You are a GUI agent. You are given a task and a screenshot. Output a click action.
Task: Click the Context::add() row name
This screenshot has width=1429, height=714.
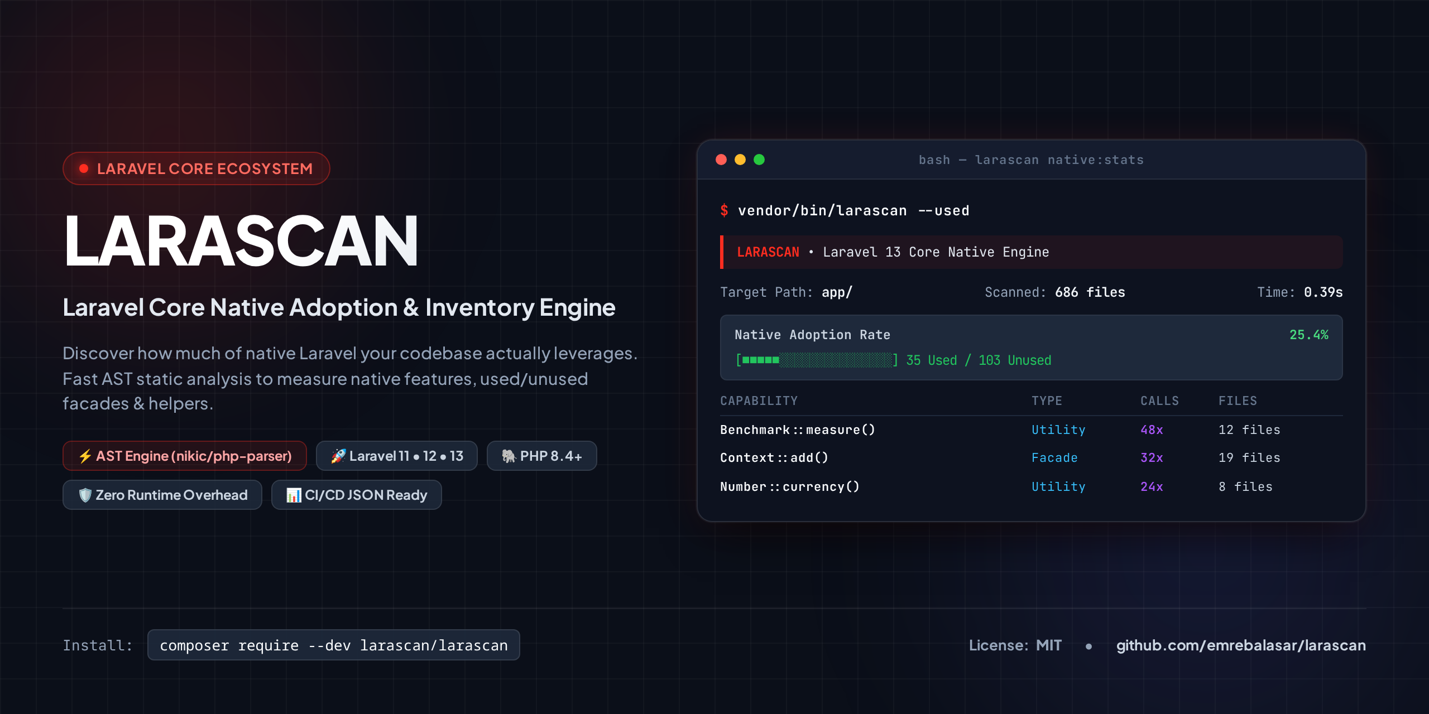[x=774, y=457]
